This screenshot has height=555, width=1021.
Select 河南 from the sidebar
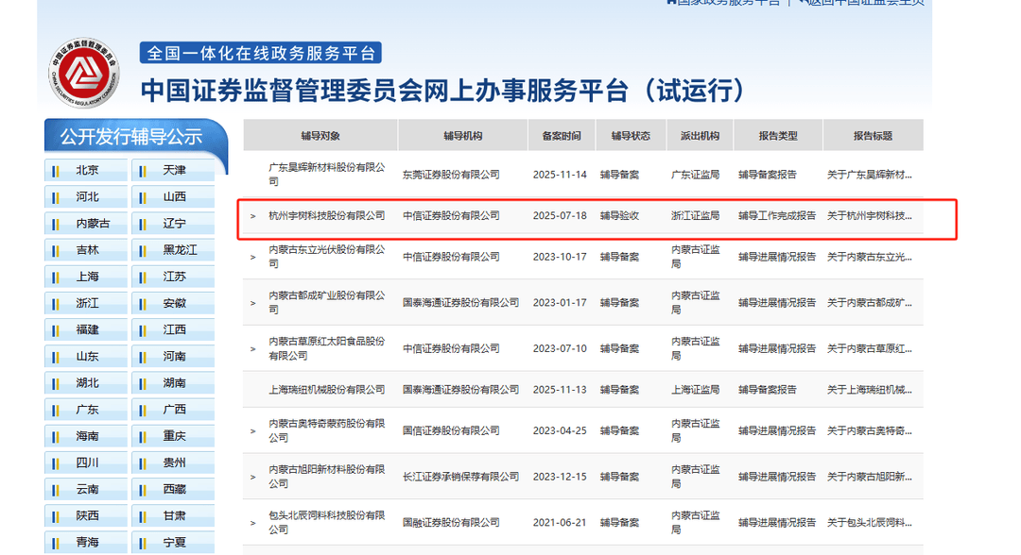174,357
